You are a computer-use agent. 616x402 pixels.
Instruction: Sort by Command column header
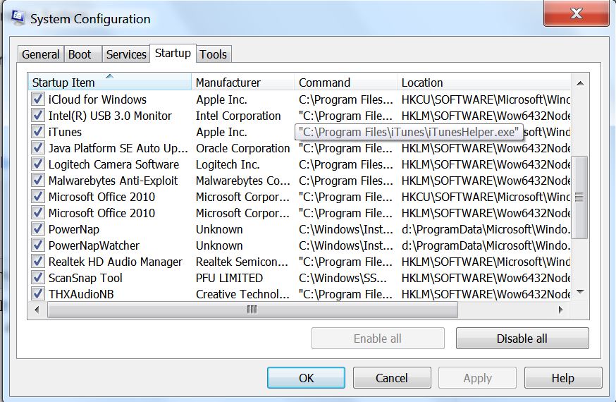click(x=346, y=83)
